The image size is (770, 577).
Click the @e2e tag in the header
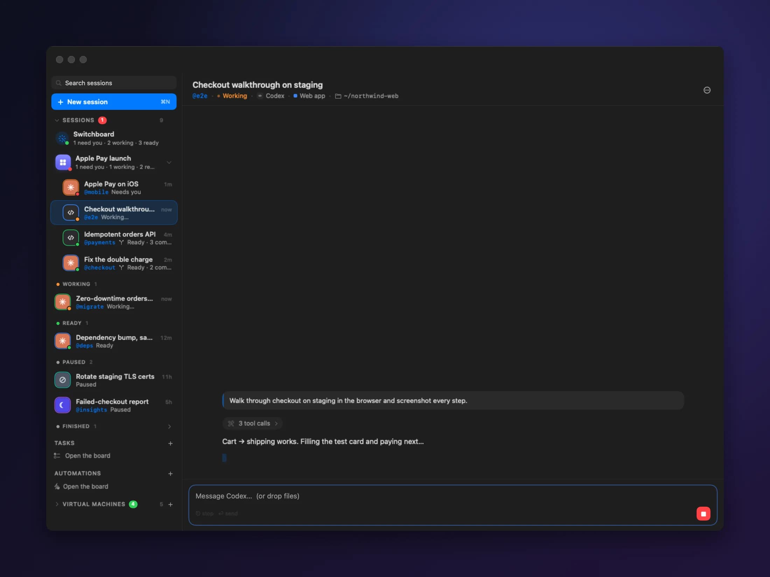coord(200,96)
